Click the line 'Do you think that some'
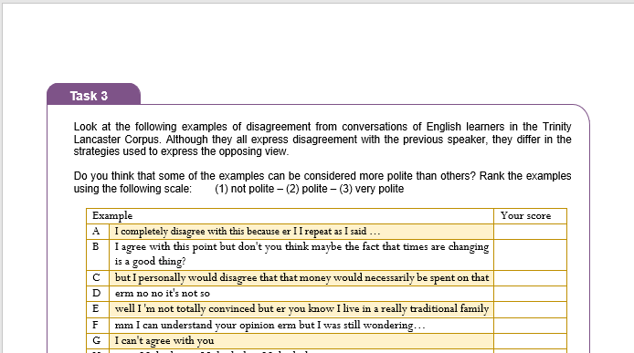Screen dimensions: 634x353 (x=322, y=176)
